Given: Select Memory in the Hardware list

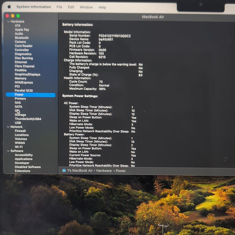Looking at the screenshot, I should click(20, 79).
